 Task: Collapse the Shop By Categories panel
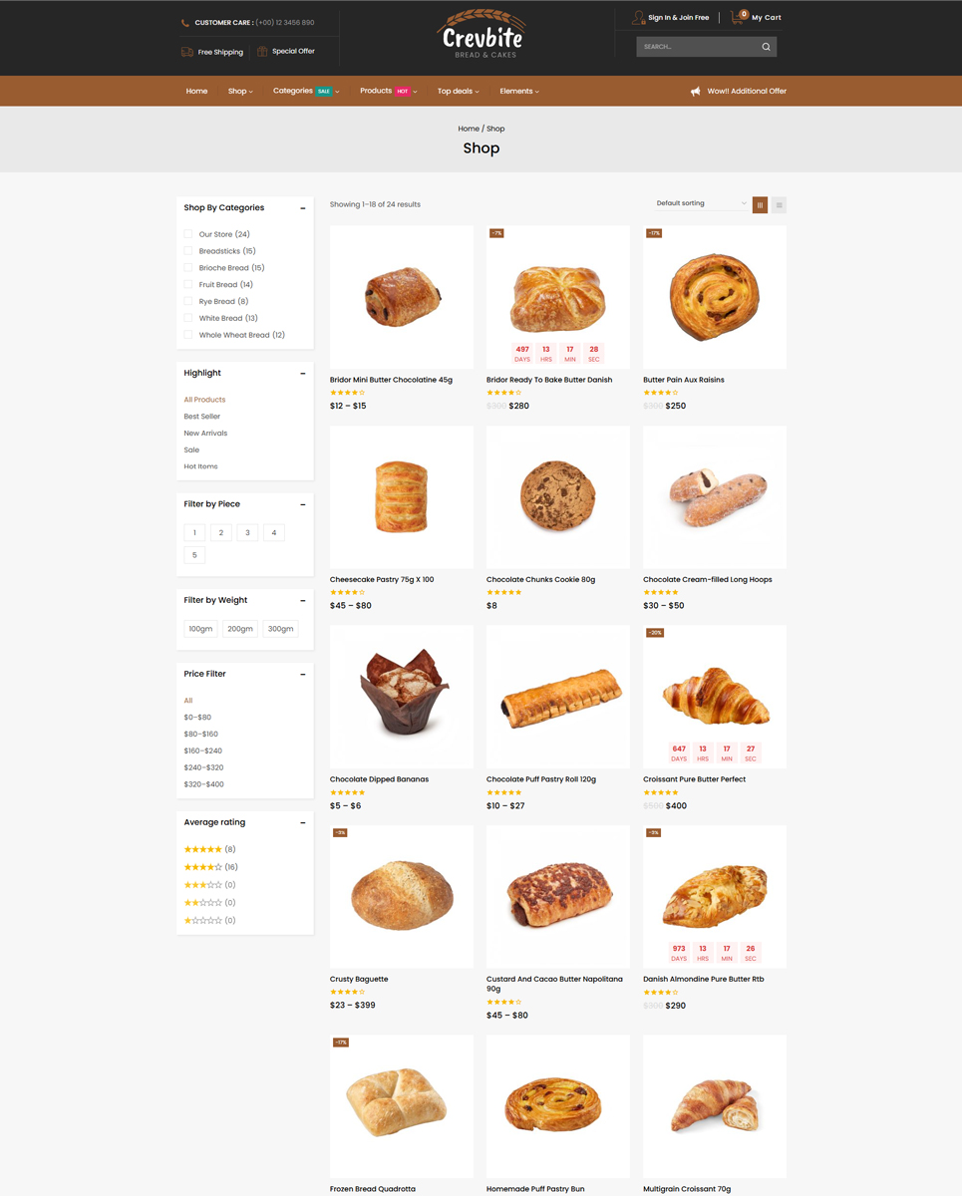click(x=303, y=208)
